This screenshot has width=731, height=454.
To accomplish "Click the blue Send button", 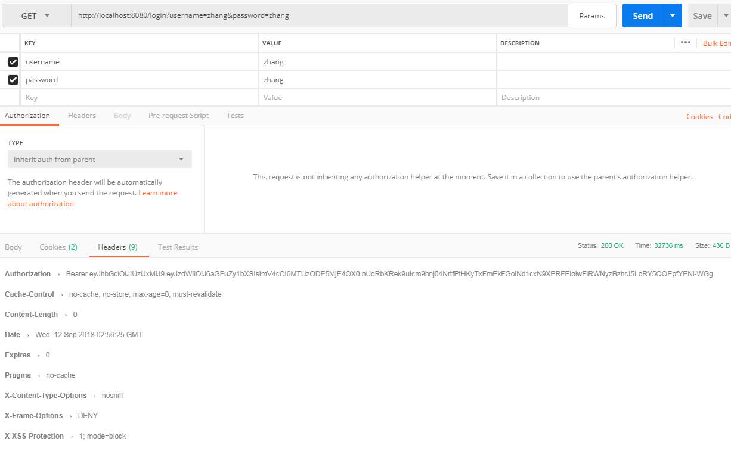I will click(x=643, y=16).
